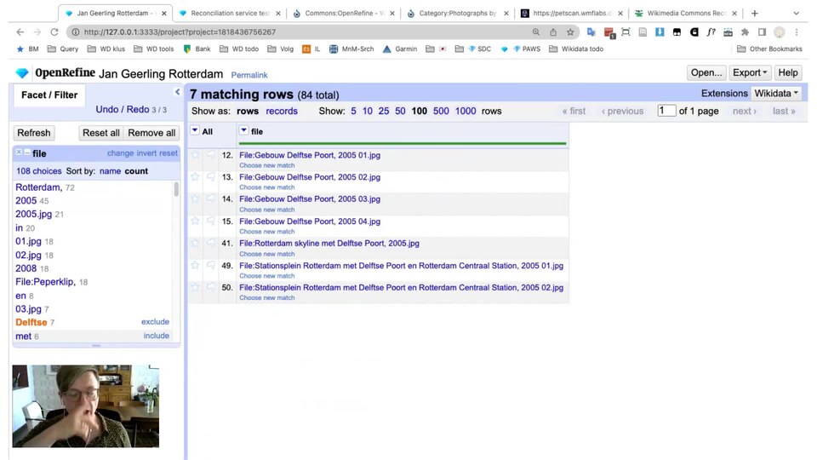This screenshot has width=817, height=460.
Task: Open a new browser tab
Action: click(x=755, y=13)
